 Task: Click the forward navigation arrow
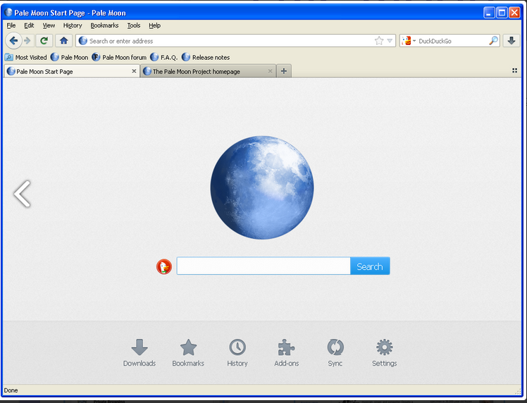27,41
